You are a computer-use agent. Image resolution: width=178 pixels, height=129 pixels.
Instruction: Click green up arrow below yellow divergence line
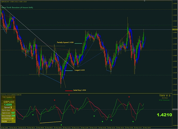[x=61, y=125]
